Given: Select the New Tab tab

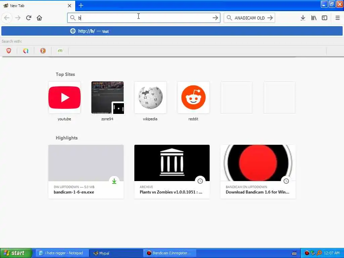Looking at the screenshot, I should pos(37,6).
